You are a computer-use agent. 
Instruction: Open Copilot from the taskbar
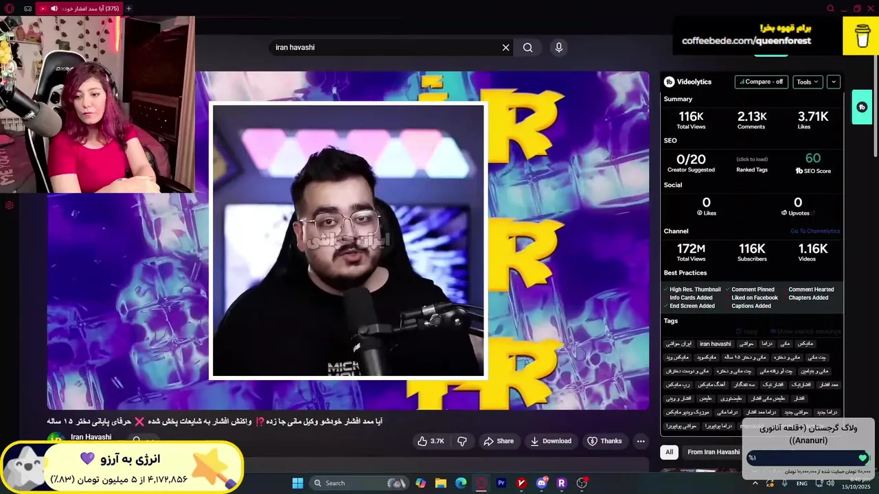[x=420, y=483]
